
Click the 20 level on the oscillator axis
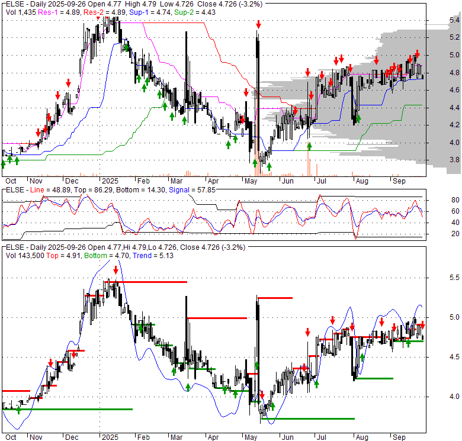(x=455, y=234)
